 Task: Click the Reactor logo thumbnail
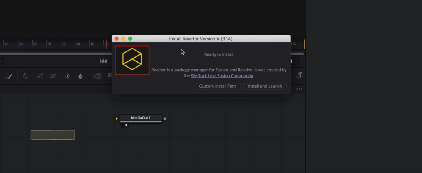click(132, 60)
